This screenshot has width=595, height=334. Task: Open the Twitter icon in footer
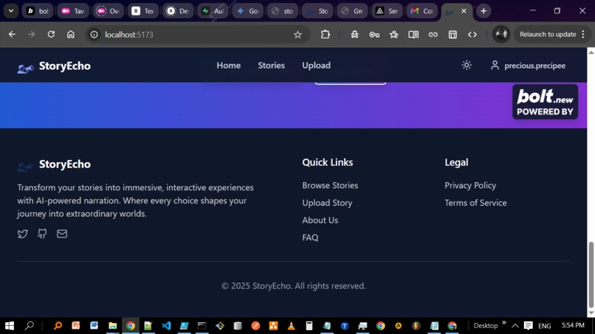tap(23, 234)
